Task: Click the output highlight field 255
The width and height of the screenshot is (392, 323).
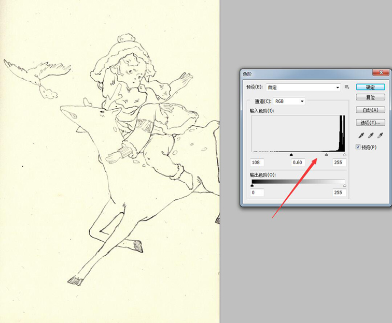Action: [x=340, y=193]
